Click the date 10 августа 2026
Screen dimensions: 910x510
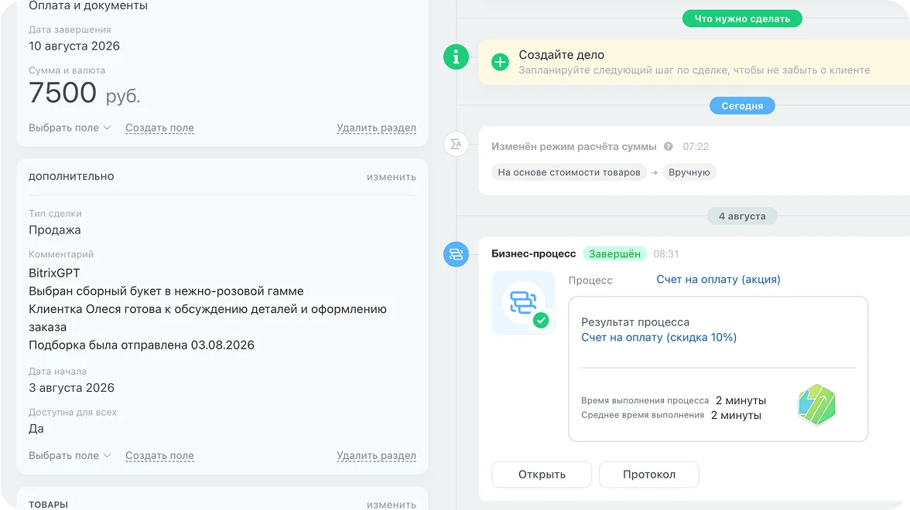tap(74, 46)
